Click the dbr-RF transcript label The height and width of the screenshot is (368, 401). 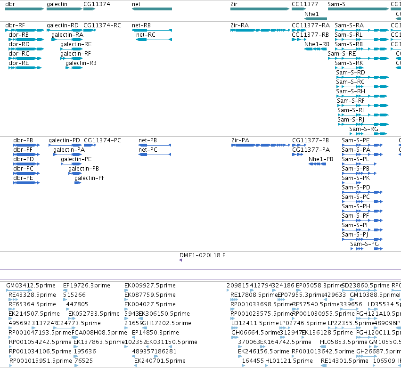15,25
